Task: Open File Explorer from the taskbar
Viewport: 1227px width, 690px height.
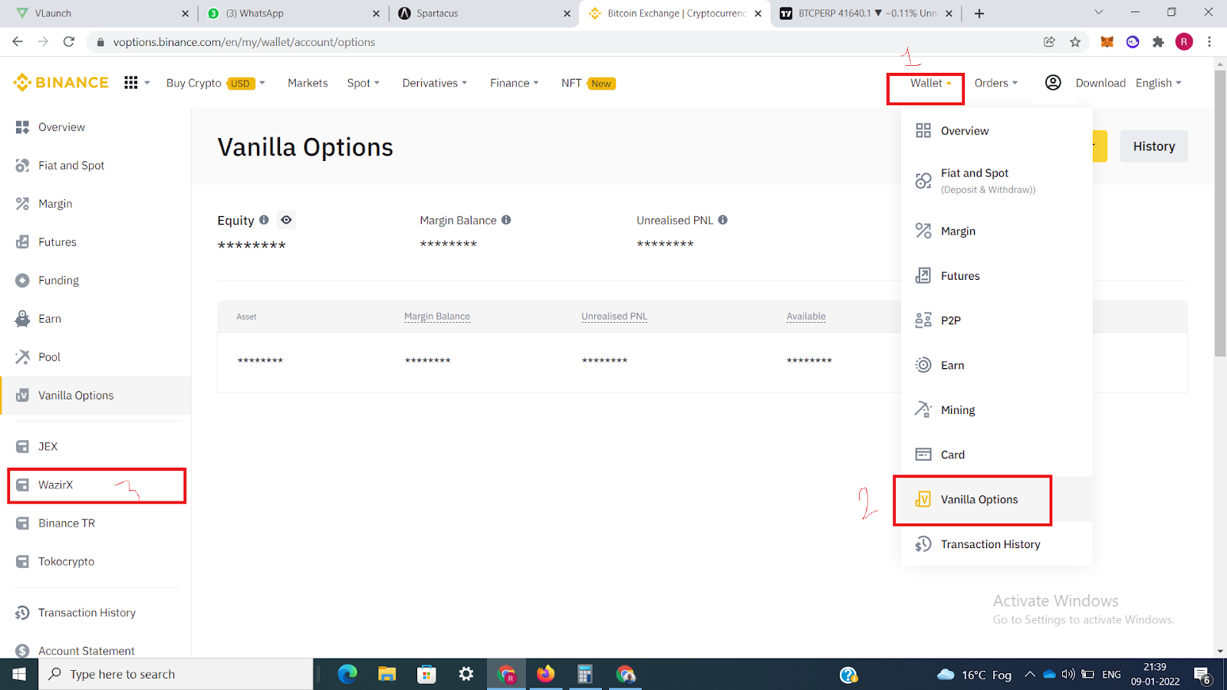Action: 387,674
